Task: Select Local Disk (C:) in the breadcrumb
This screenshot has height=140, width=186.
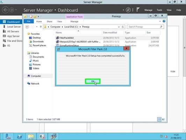Action: pos(71,27)
